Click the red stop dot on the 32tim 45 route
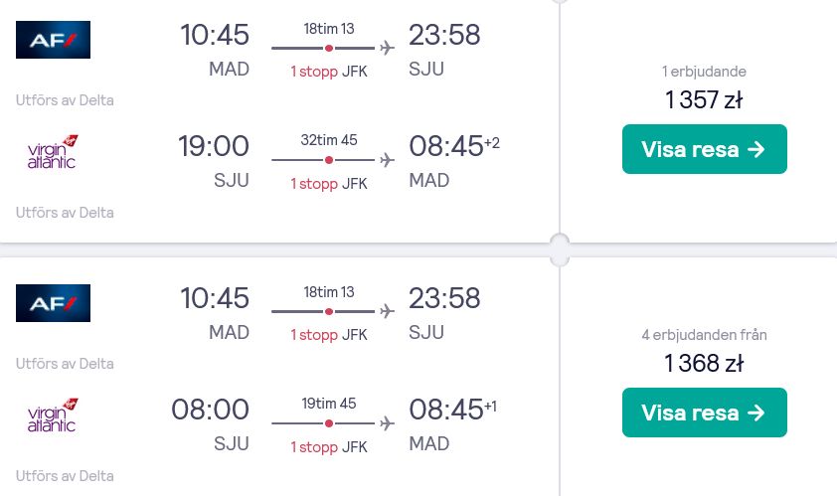Viewport: 837px width, 496px height. coord(329,160)
